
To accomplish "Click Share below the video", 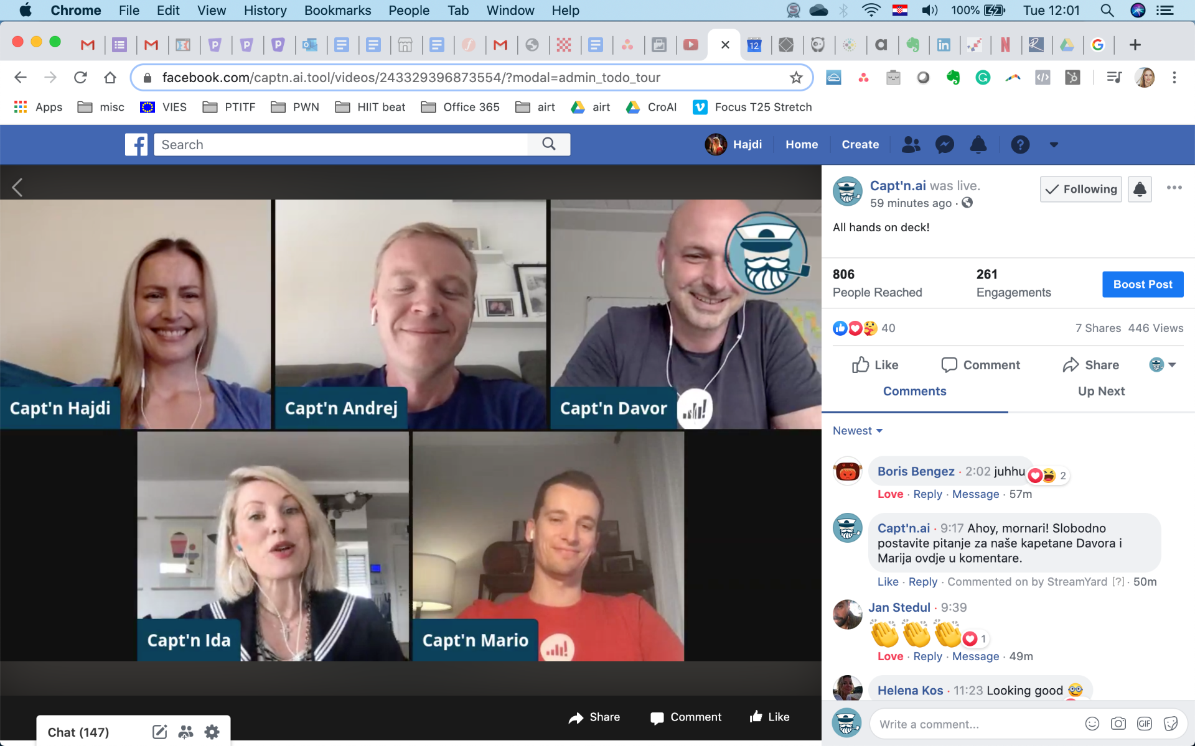I will click(x=594, y=717).
